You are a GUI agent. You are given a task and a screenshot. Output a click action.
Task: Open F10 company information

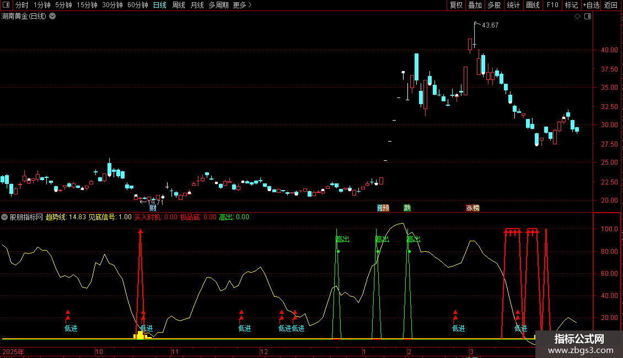pos(552,5)
